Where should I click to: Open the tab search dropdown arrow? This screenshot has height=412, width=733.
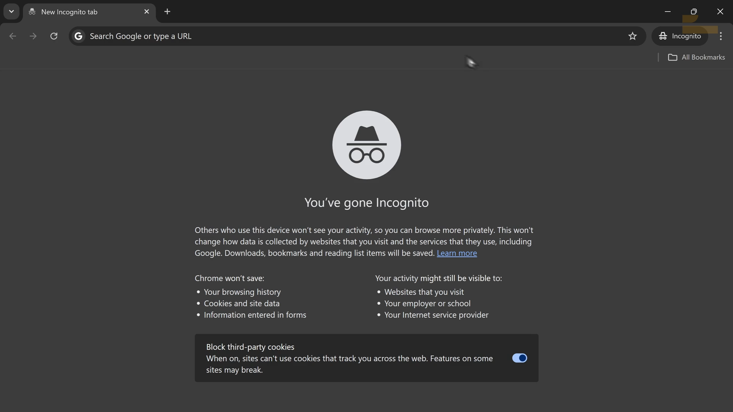(11, 11)
